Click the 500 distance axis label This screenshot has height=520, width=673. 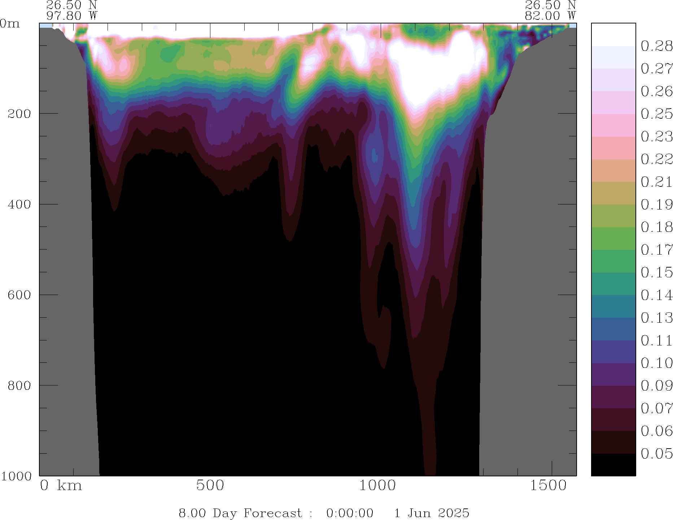pos(210,486)
